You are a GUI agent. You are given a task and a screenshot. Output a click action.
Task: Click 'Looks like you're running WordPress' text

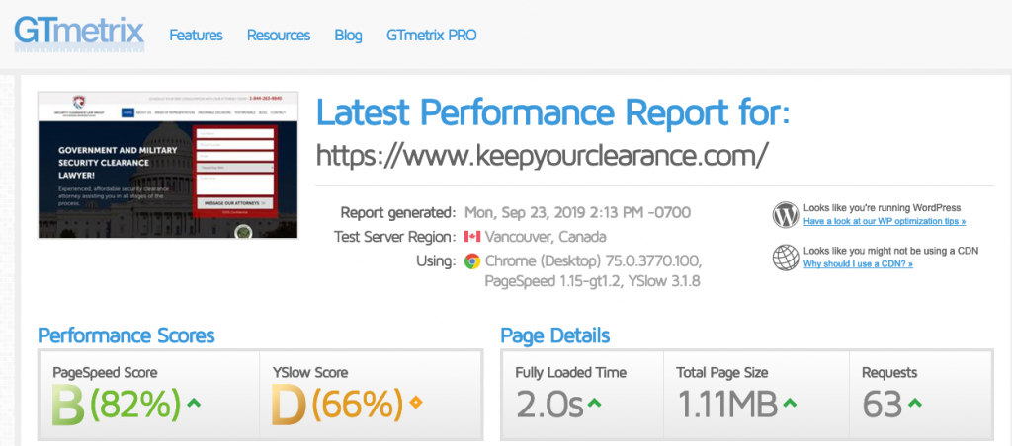pyautogui.click(x=883, y=208)
